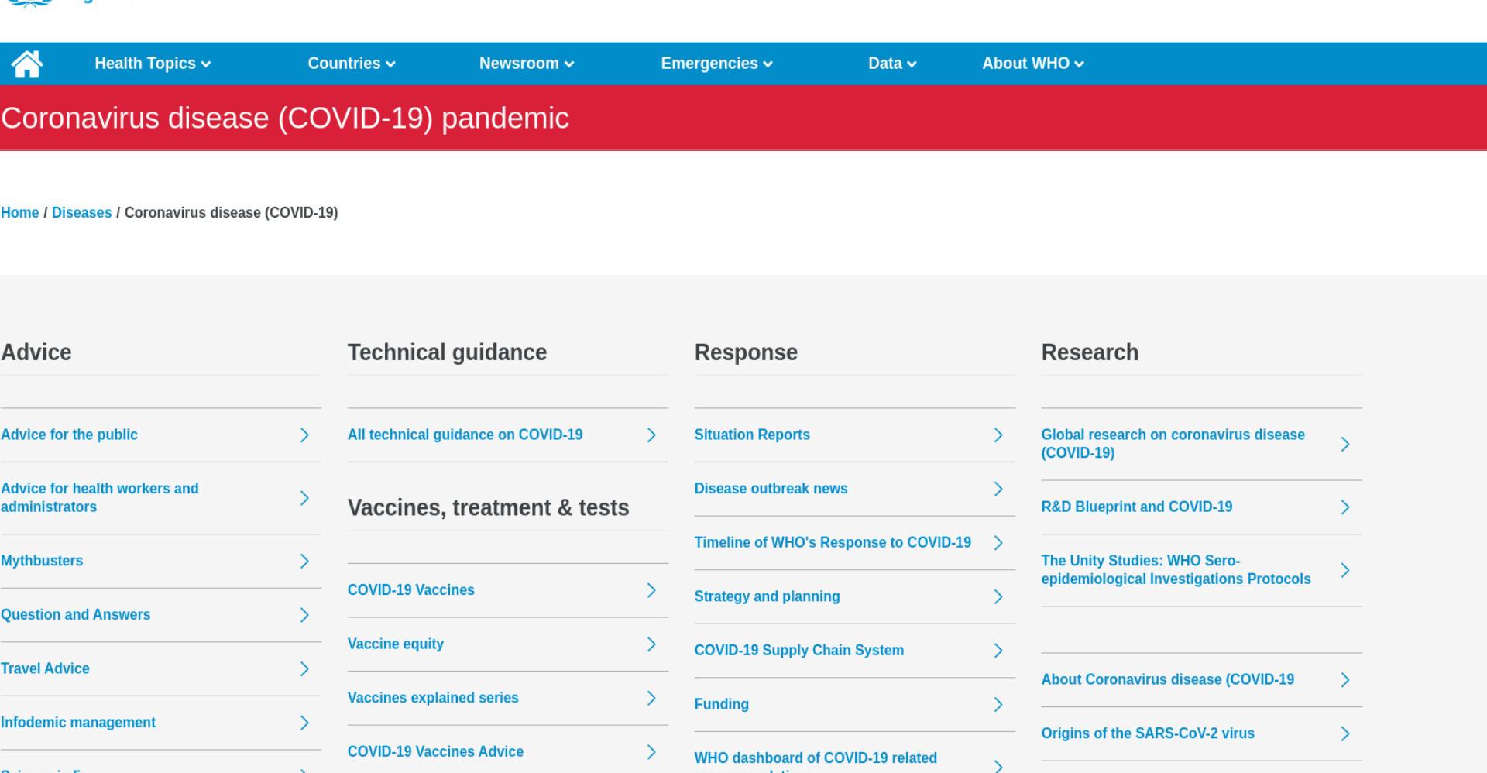Click arrow beside The Unity Studies
1487x773 pixels.
tap(1345, 570)
